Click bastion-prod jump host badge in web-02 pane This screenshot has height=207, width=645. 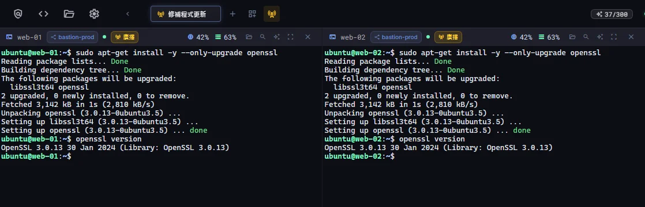click(x=396, y=37)
